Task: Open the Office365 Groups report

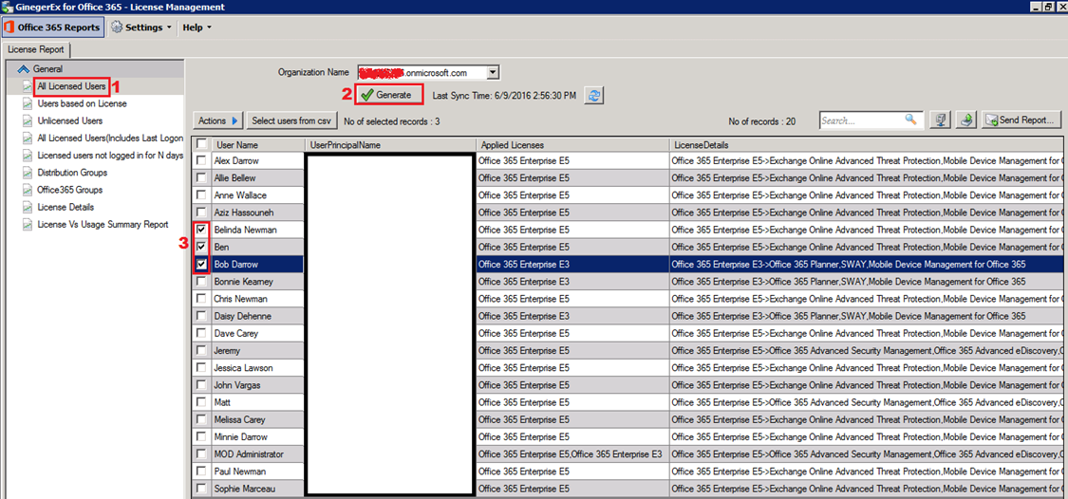Action: [70, 190]
